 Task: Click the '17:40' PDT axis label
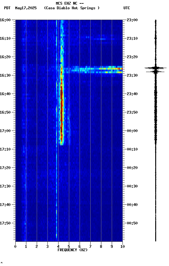click(5, 205)
